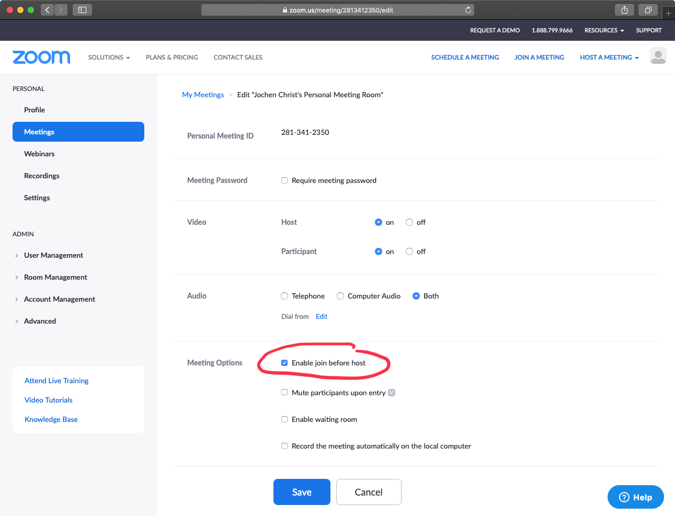
Task: Click info icon beside Mute participants
Action: [392, 393]
